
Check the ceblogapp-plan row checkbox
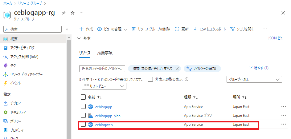pyautogui.click(x=83, y=116)
